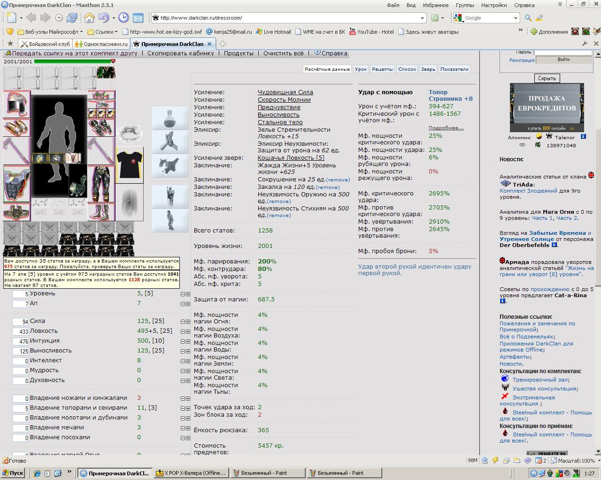Viewport: 601px width, 480px height.
Task: Open the Избранное menu
Action: (435, 5)
